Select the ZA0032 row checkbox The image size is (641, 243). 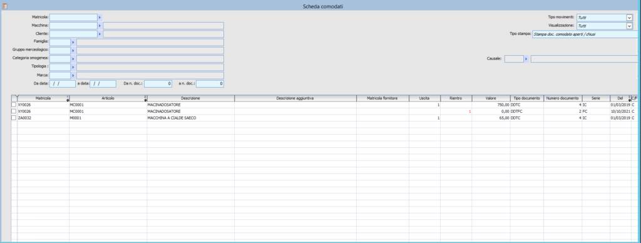click(14, 118)
